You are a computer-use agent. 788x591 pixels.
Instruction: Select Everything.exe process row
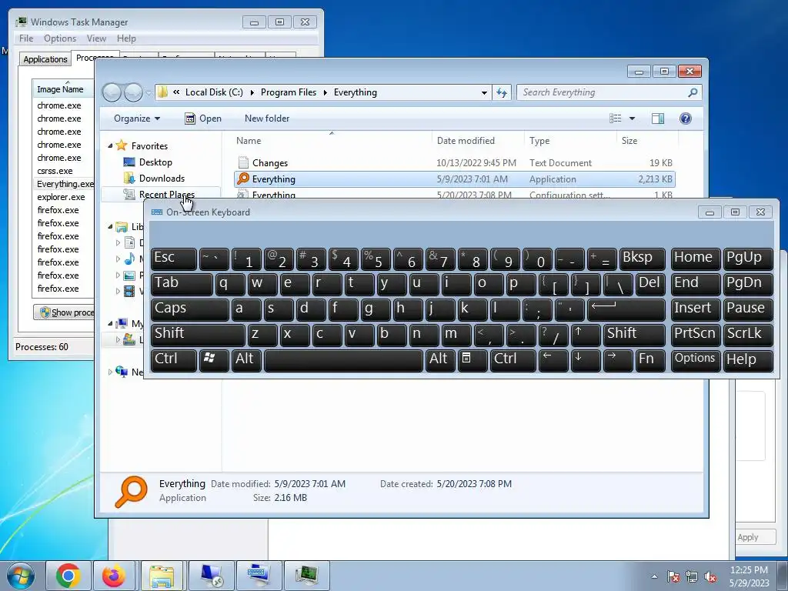(x=64, y=184)
